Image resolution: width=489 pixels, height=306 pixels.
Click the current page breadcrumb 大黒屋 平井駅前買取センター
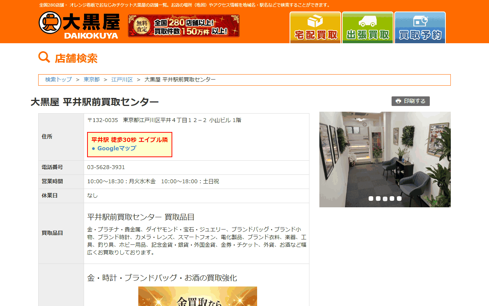click(x=180, y=80)
